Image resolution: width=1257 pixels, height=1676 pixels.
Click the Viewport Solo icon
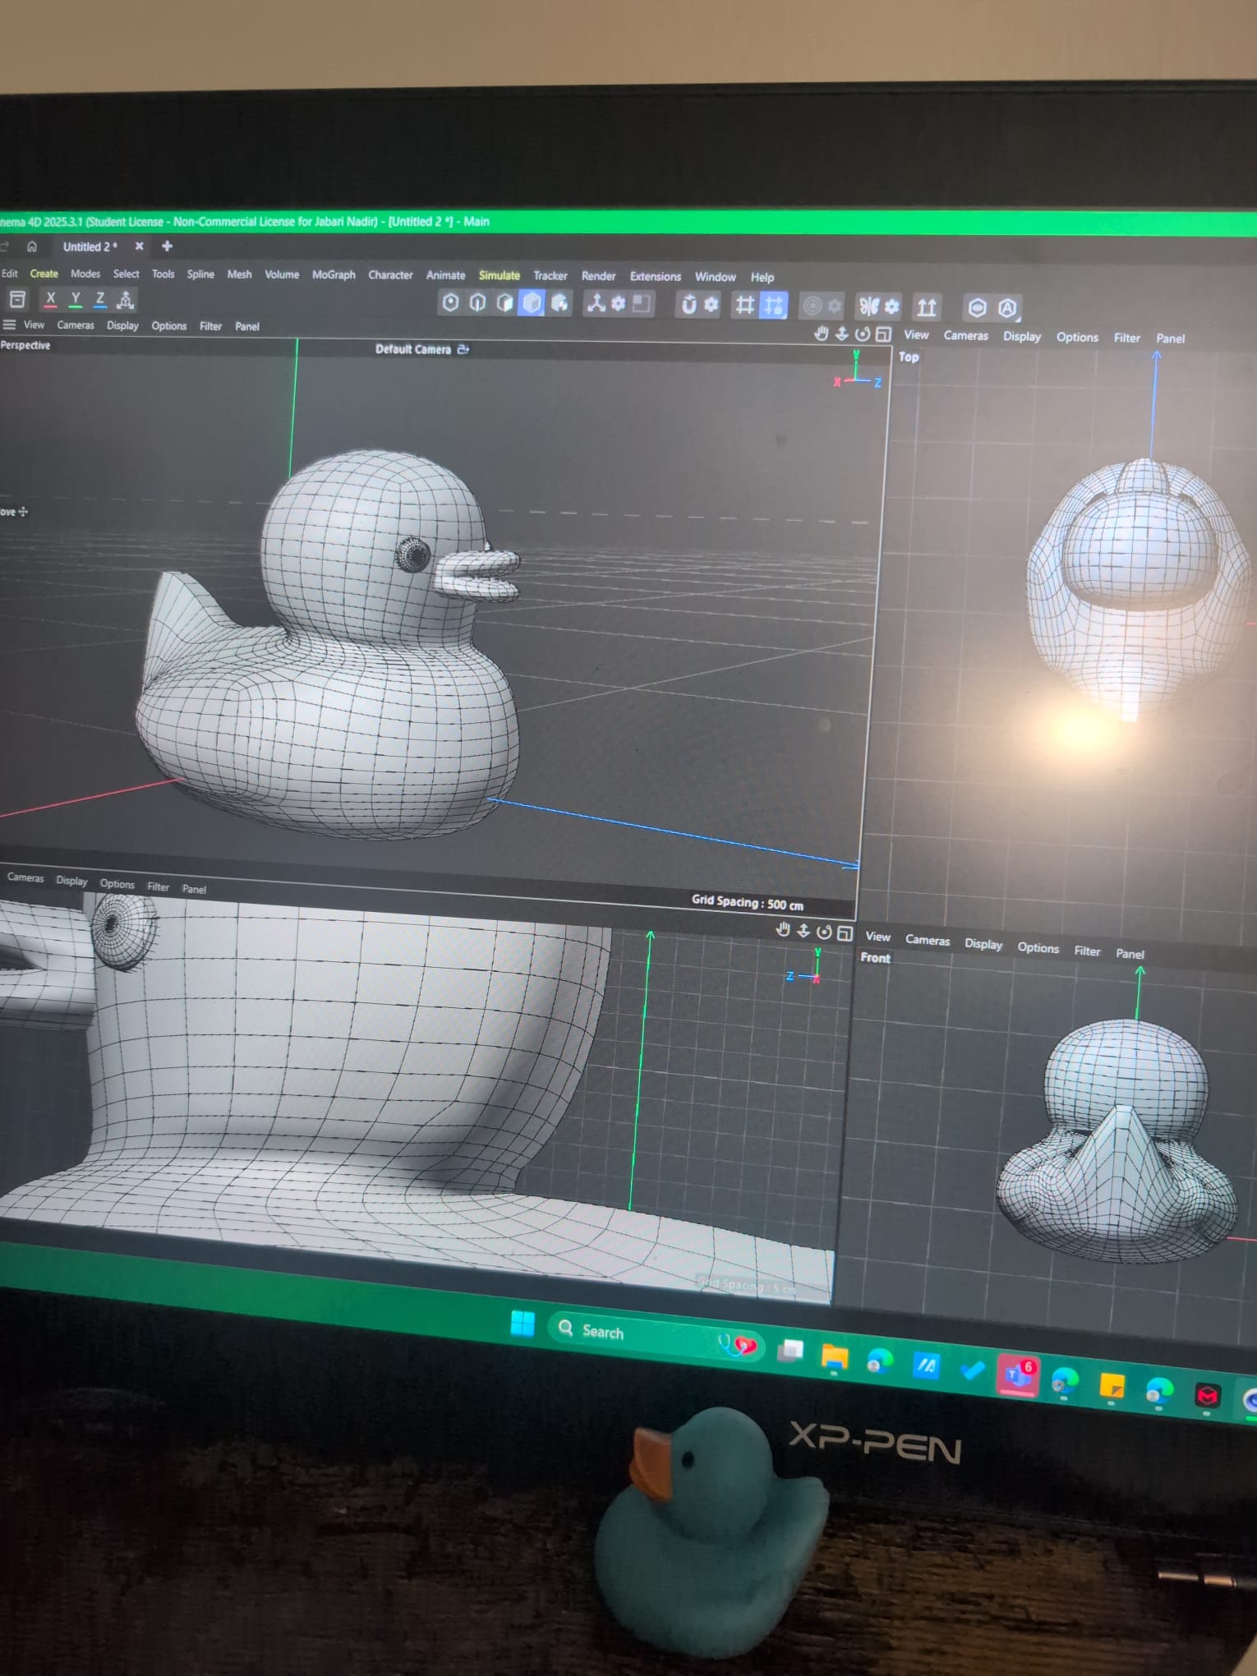click(642, 305)
